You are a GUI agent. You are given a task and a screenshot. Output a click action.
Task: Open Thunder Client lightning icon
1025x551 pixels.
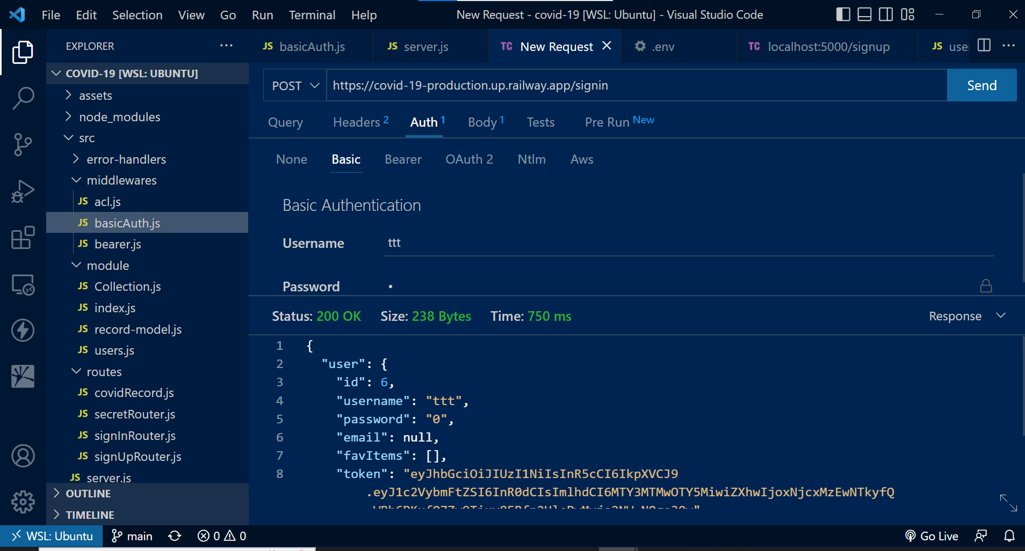click(x=23, y=330)
